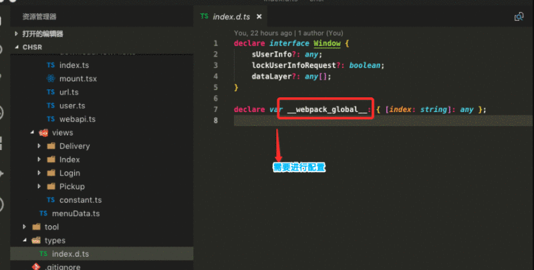The height and width of the screenshot is (270, 534).
Task: Click the TS icon beside webapi.ts
Action: 51,119
